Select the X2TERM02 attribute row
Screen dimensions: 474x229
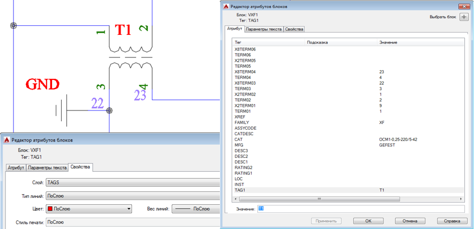pos(348,94)
